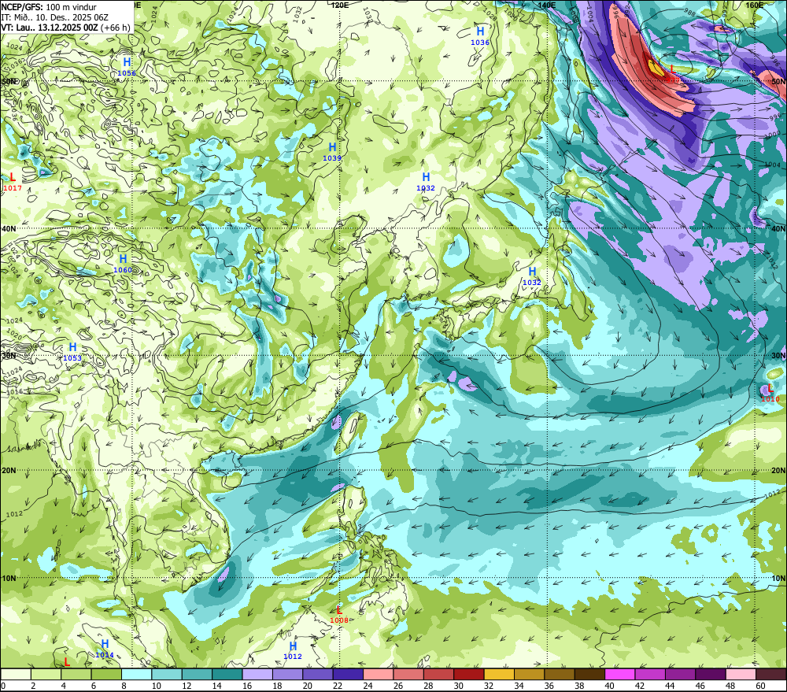Image resolution: width=787 pixels, height=692 pixels.
Task: Click the H 1053 high pressure marker
Action: (72, 352)
